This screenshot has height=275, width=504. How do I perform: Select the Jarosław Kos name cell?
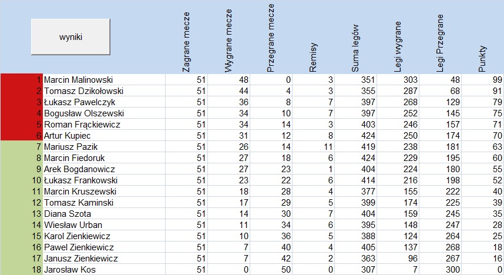coord(104,270)
